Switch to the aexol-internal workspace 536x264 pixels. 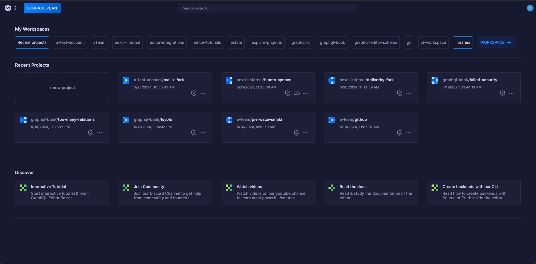[127, 42]
